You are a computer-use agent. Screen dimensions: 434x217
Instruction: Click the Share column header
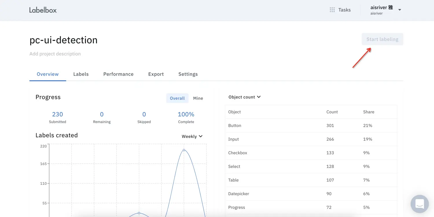(x=369, y=112)
